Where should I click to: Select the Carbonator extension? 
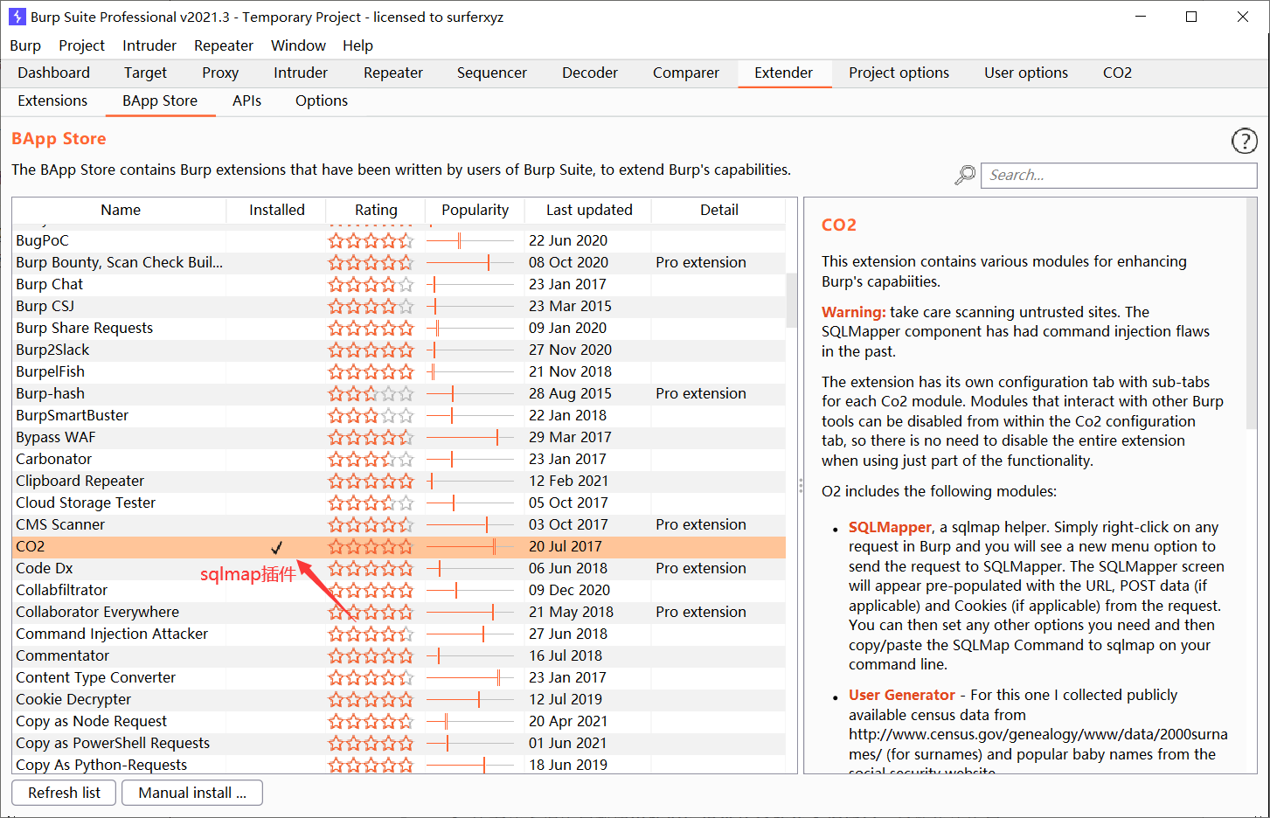[399, 459]
